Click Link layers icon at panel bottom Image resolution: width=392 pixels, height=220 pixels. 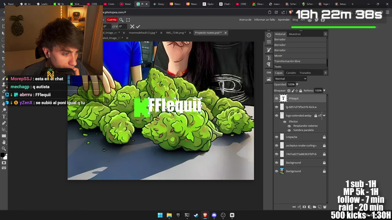(294, 207)
